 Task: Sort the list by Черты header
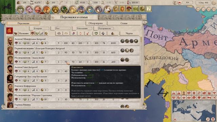click(129, 33)
